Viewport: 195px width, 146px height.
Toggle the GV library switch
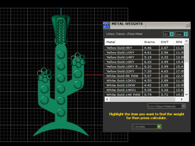pos(169,34)
